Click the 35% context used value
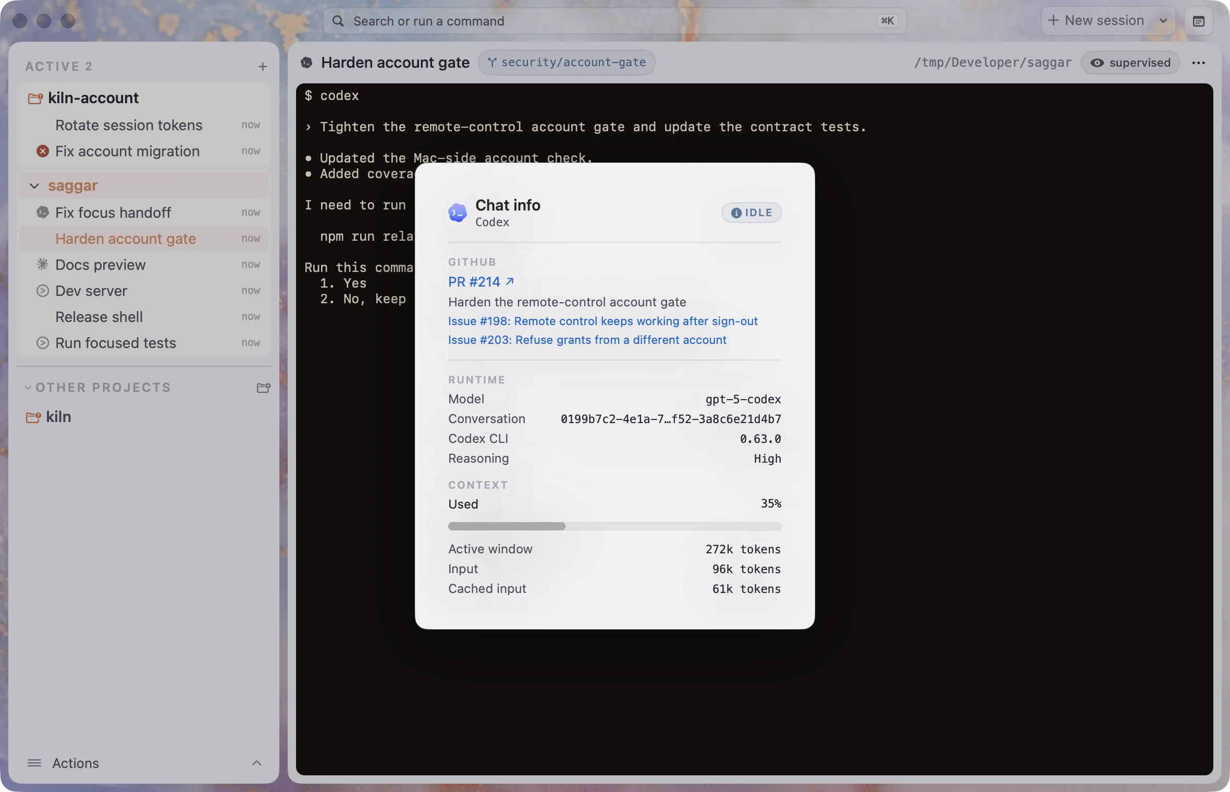This screenshot has width=1230, height=792. tap(771, 504)
